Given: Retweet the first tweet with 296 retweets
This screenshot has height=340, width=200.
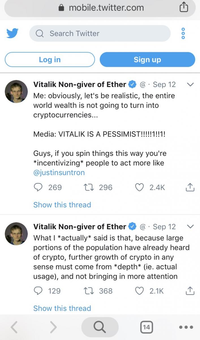Looking at the screenshot, I should click(89, 187).
